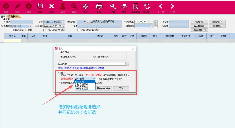Image resolution: width=235 pixels, height=128 pixels.
Task: Tick 此单不参与"季"返利 checkbox
Action: 44,30
